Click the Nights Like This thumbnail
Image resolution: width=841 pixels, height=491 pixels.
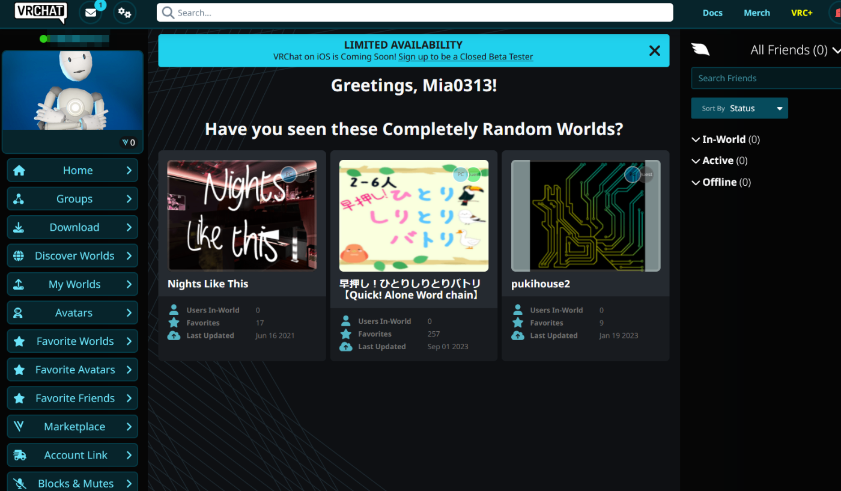click(x=242, y=215)
